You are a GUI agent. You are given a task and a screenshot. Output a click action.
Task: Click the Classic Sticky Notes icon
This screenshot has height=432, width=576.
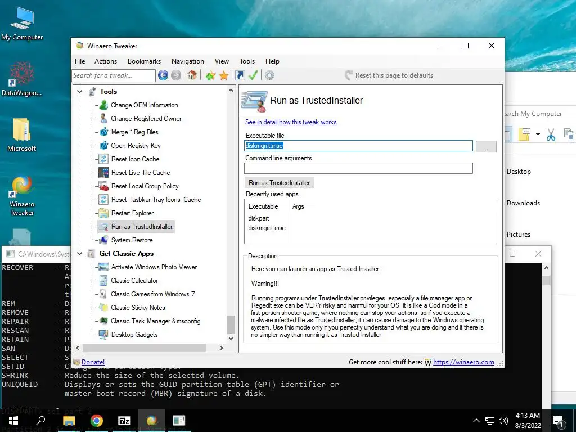tap(103, 308)
